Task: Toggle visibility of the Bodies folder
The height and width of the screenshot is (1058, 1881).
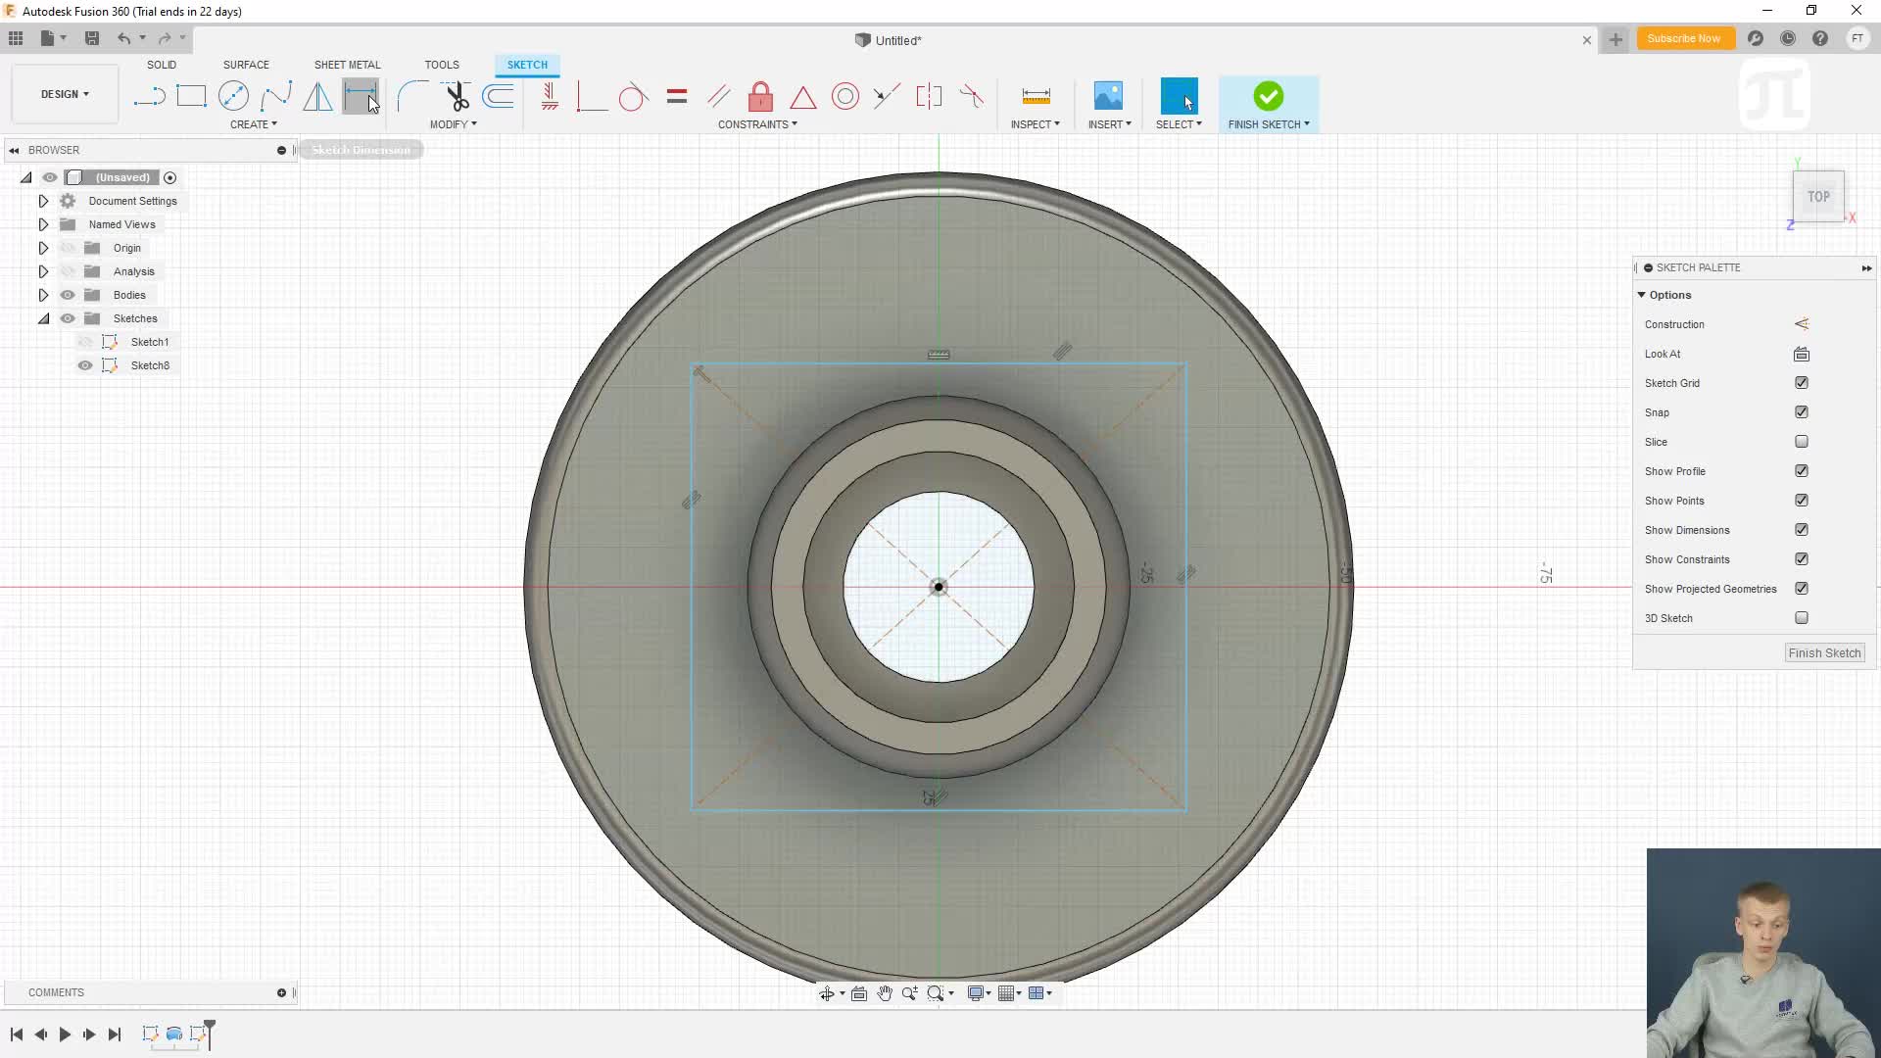Action: (68, 295)
